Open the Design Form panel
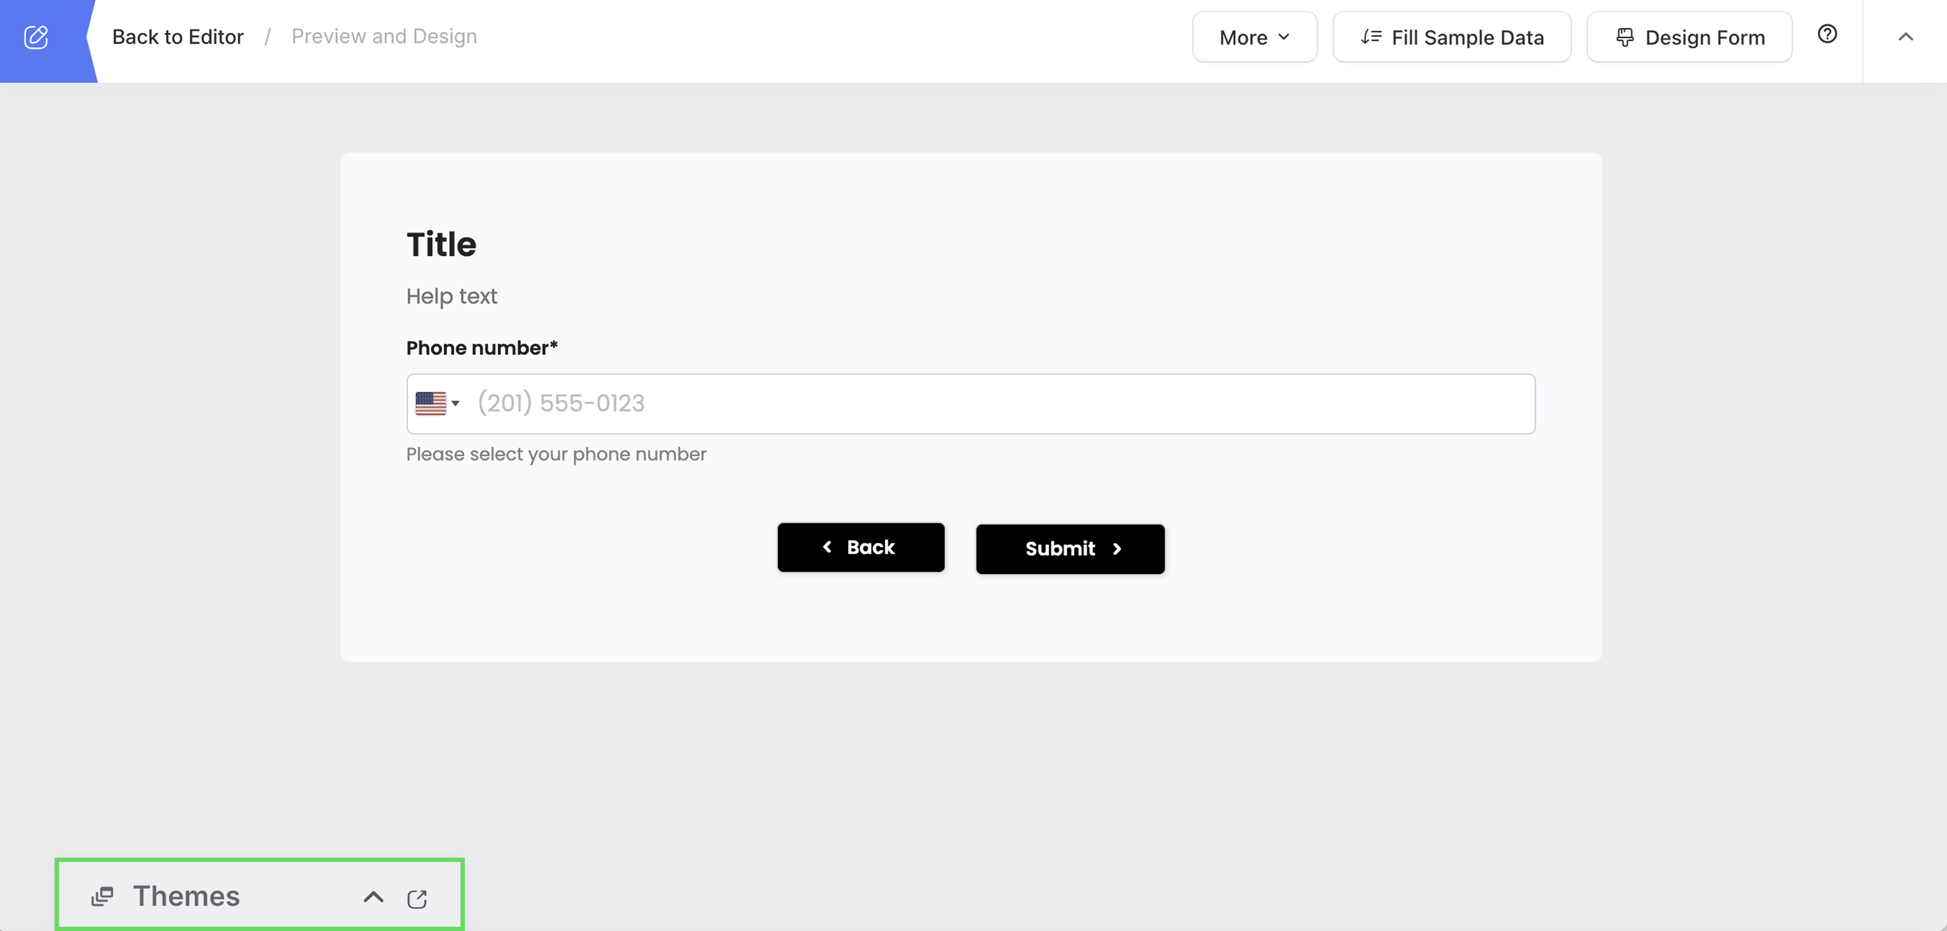Image resolution: width=1947 pixels, height=931 pixels. pyautogui.click(x=1689, y=37)
